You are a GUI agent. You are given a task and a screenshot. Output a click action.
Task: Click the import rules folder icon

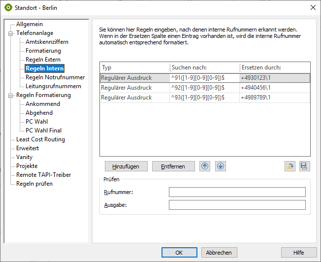[290, 166]
